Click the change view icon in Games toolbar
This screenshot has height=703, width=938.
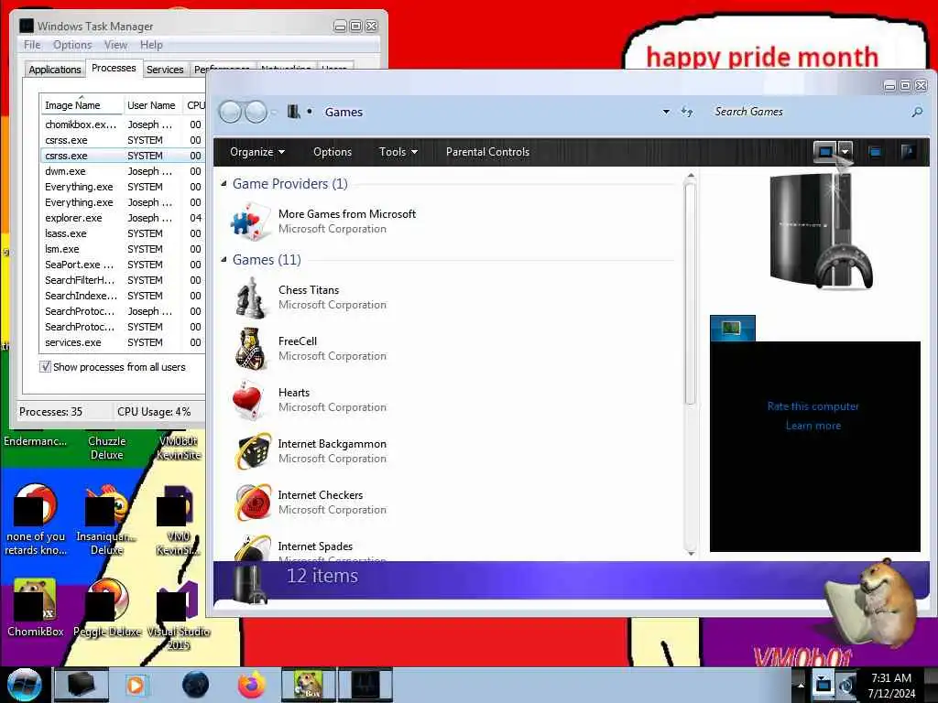825,152
